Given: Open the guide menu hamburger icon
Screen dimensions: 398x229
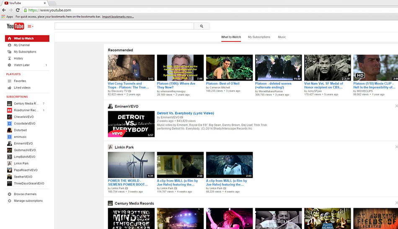Looking at the screenshot, I should pos(30,26).
